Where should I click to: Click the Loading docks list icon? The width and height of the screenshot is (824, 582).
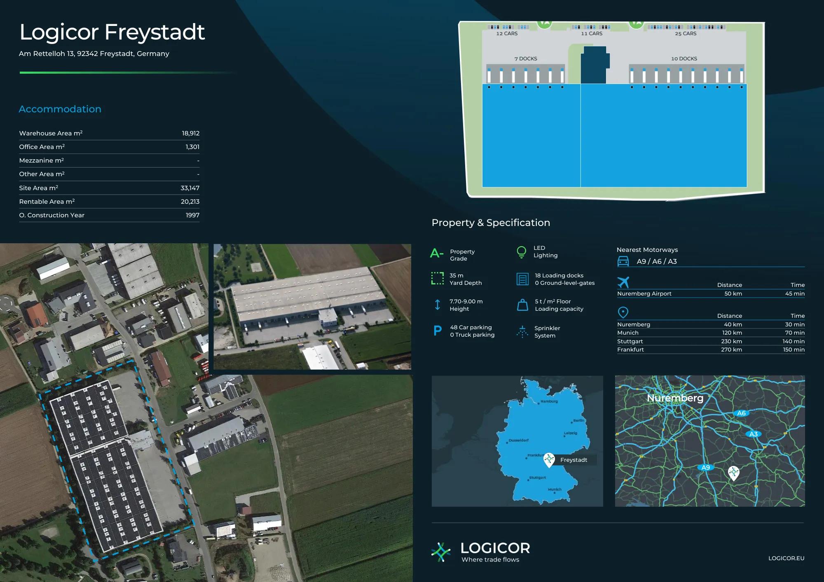pyautogui.click(x=522, y=279)
